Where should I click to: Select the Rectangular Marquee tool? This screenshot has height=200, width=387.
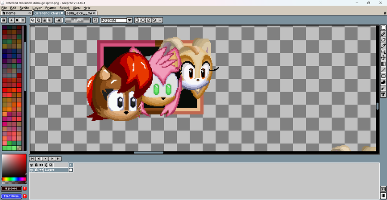click(383, 28)
